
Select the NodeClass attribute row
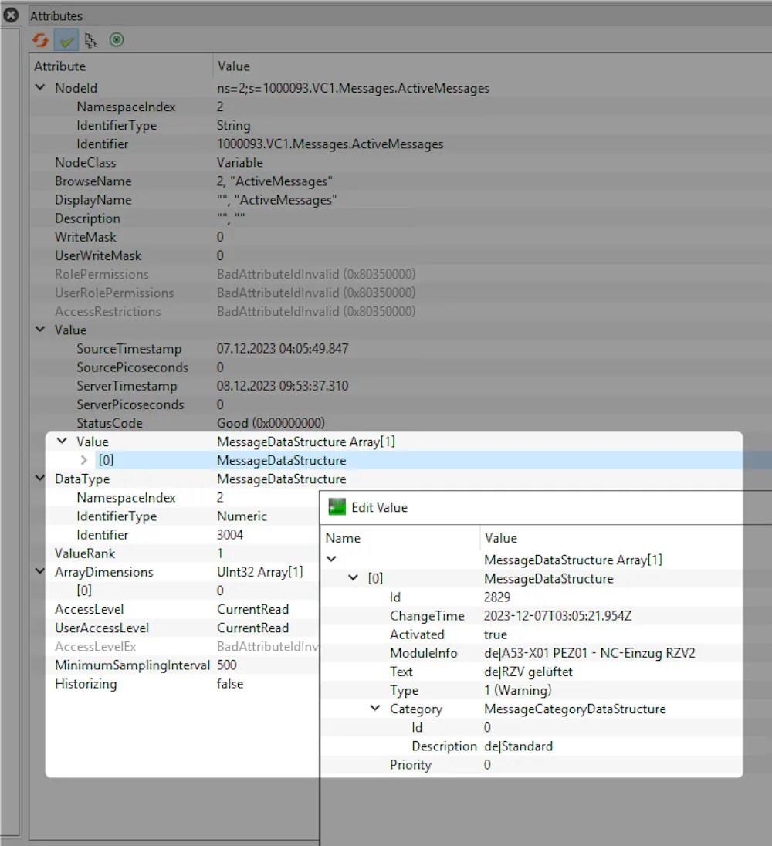[401, 162]
